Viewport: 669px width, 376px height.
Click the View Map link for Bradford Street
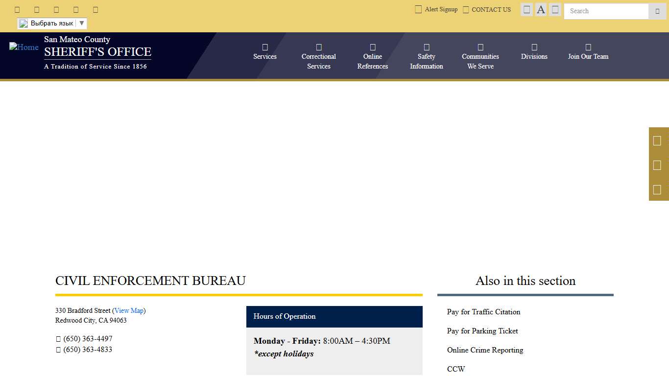pyautogui.click(x=129, y=310)
